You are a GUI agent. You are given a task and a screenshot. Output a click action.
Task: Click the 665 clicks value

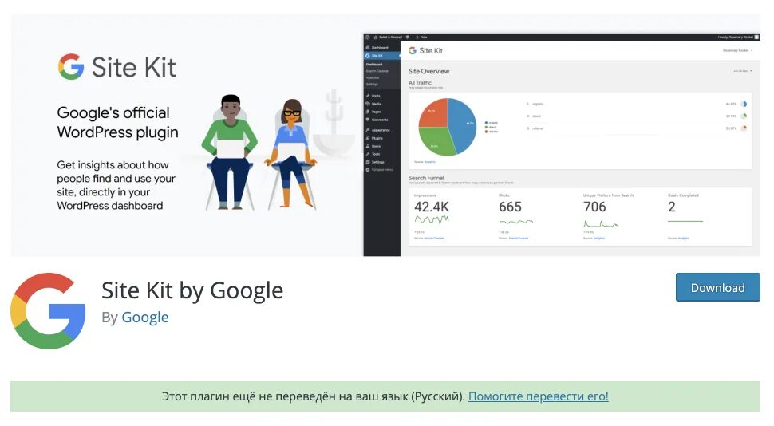pyautogui.click(x=510, y=207)
